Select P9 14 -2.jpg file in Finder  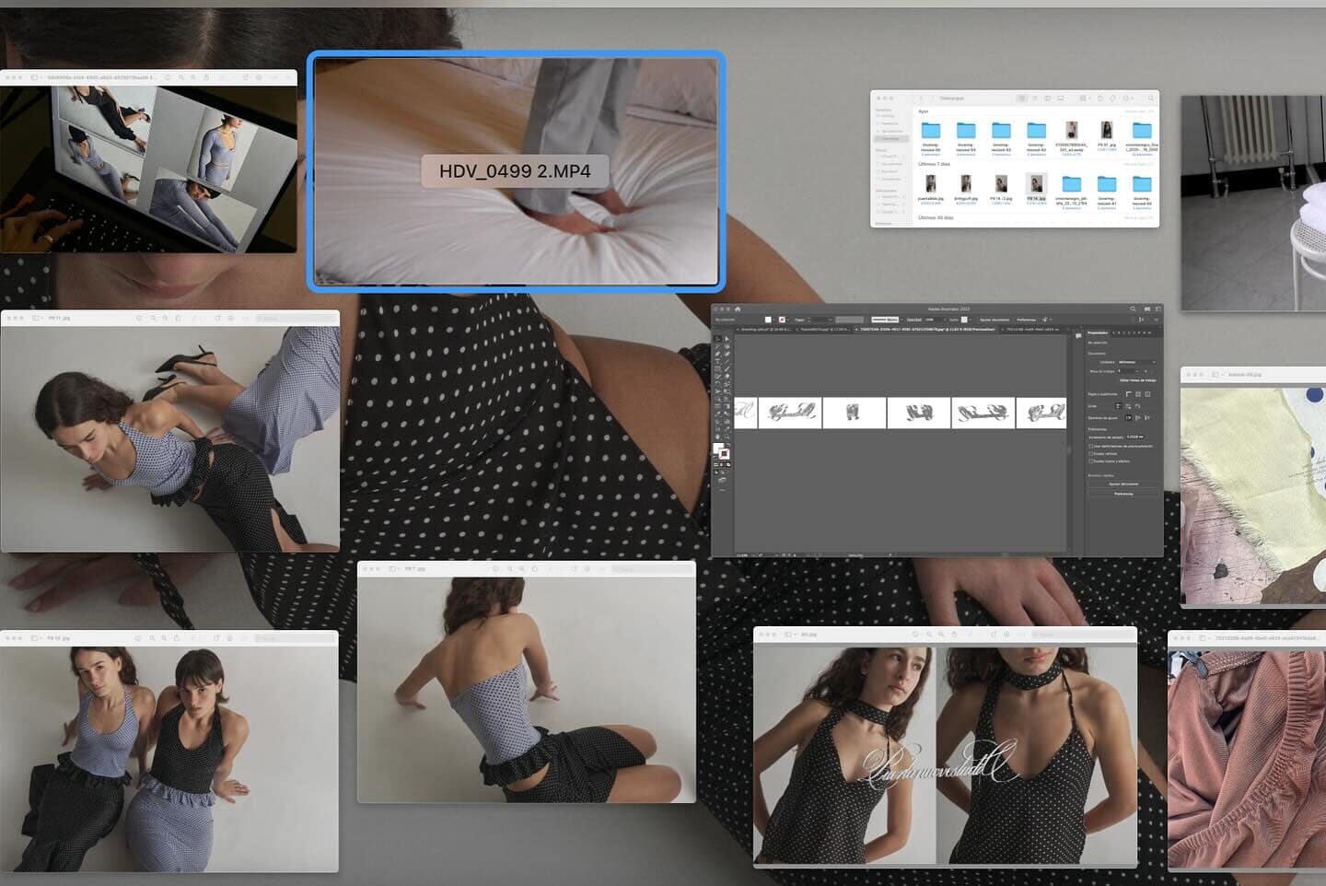click(1001, 188)
